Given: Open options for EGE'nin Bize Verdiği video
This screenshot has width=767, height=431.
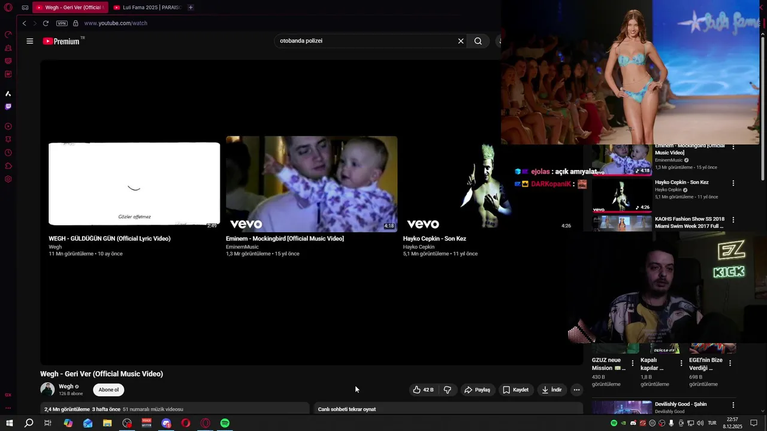Looking at the screenshot, I should coord(730,363).
